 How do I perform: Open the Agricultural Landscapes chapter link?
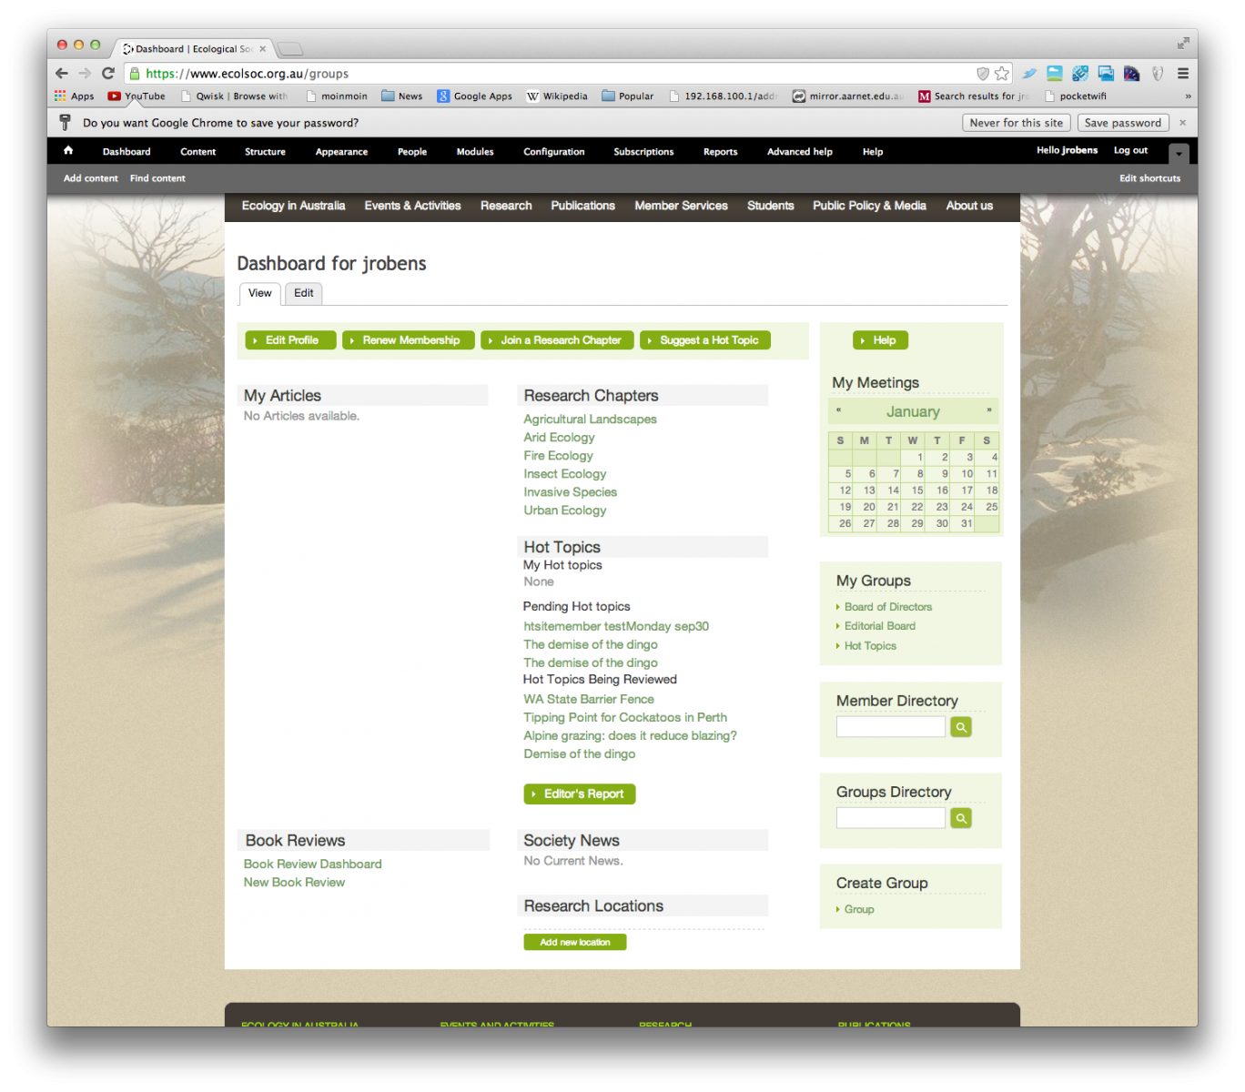[590, 420]
